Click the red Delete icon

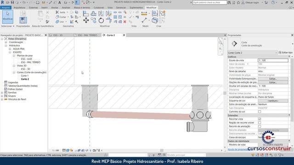124,22
